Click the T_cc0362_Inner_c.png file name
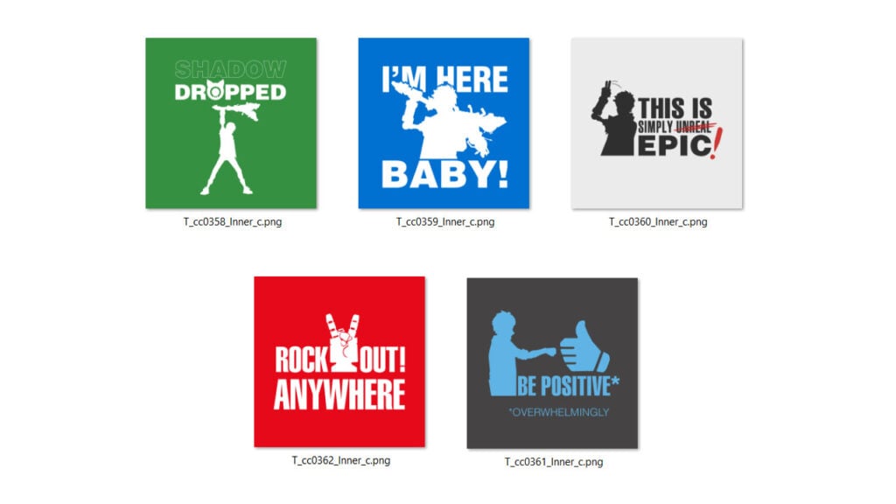Screen dimensions: 896x504 341,460
